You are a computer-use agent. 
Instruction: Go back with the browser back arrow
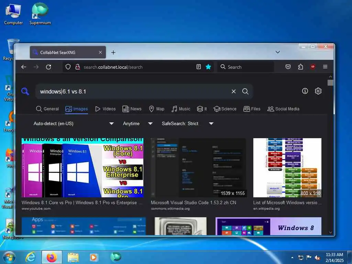click(x=24, y=67)
